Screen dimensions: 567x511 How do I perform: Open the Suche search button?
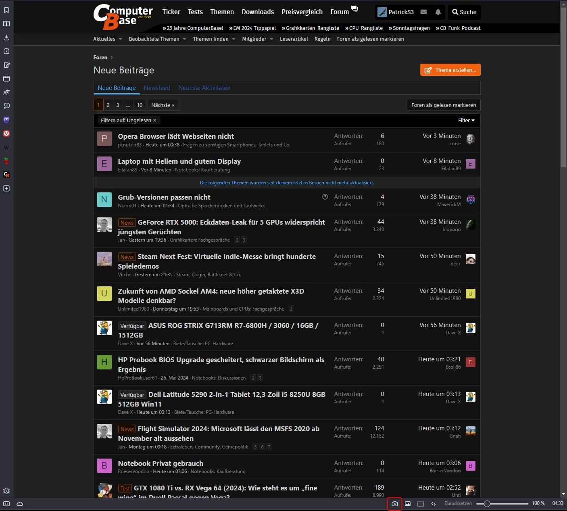click(x=464, y=12)
